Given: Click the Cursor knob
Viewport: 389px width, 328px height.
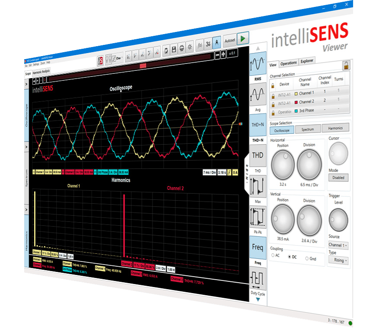Looking at the screenshot, I should click(x=338, y=154).
